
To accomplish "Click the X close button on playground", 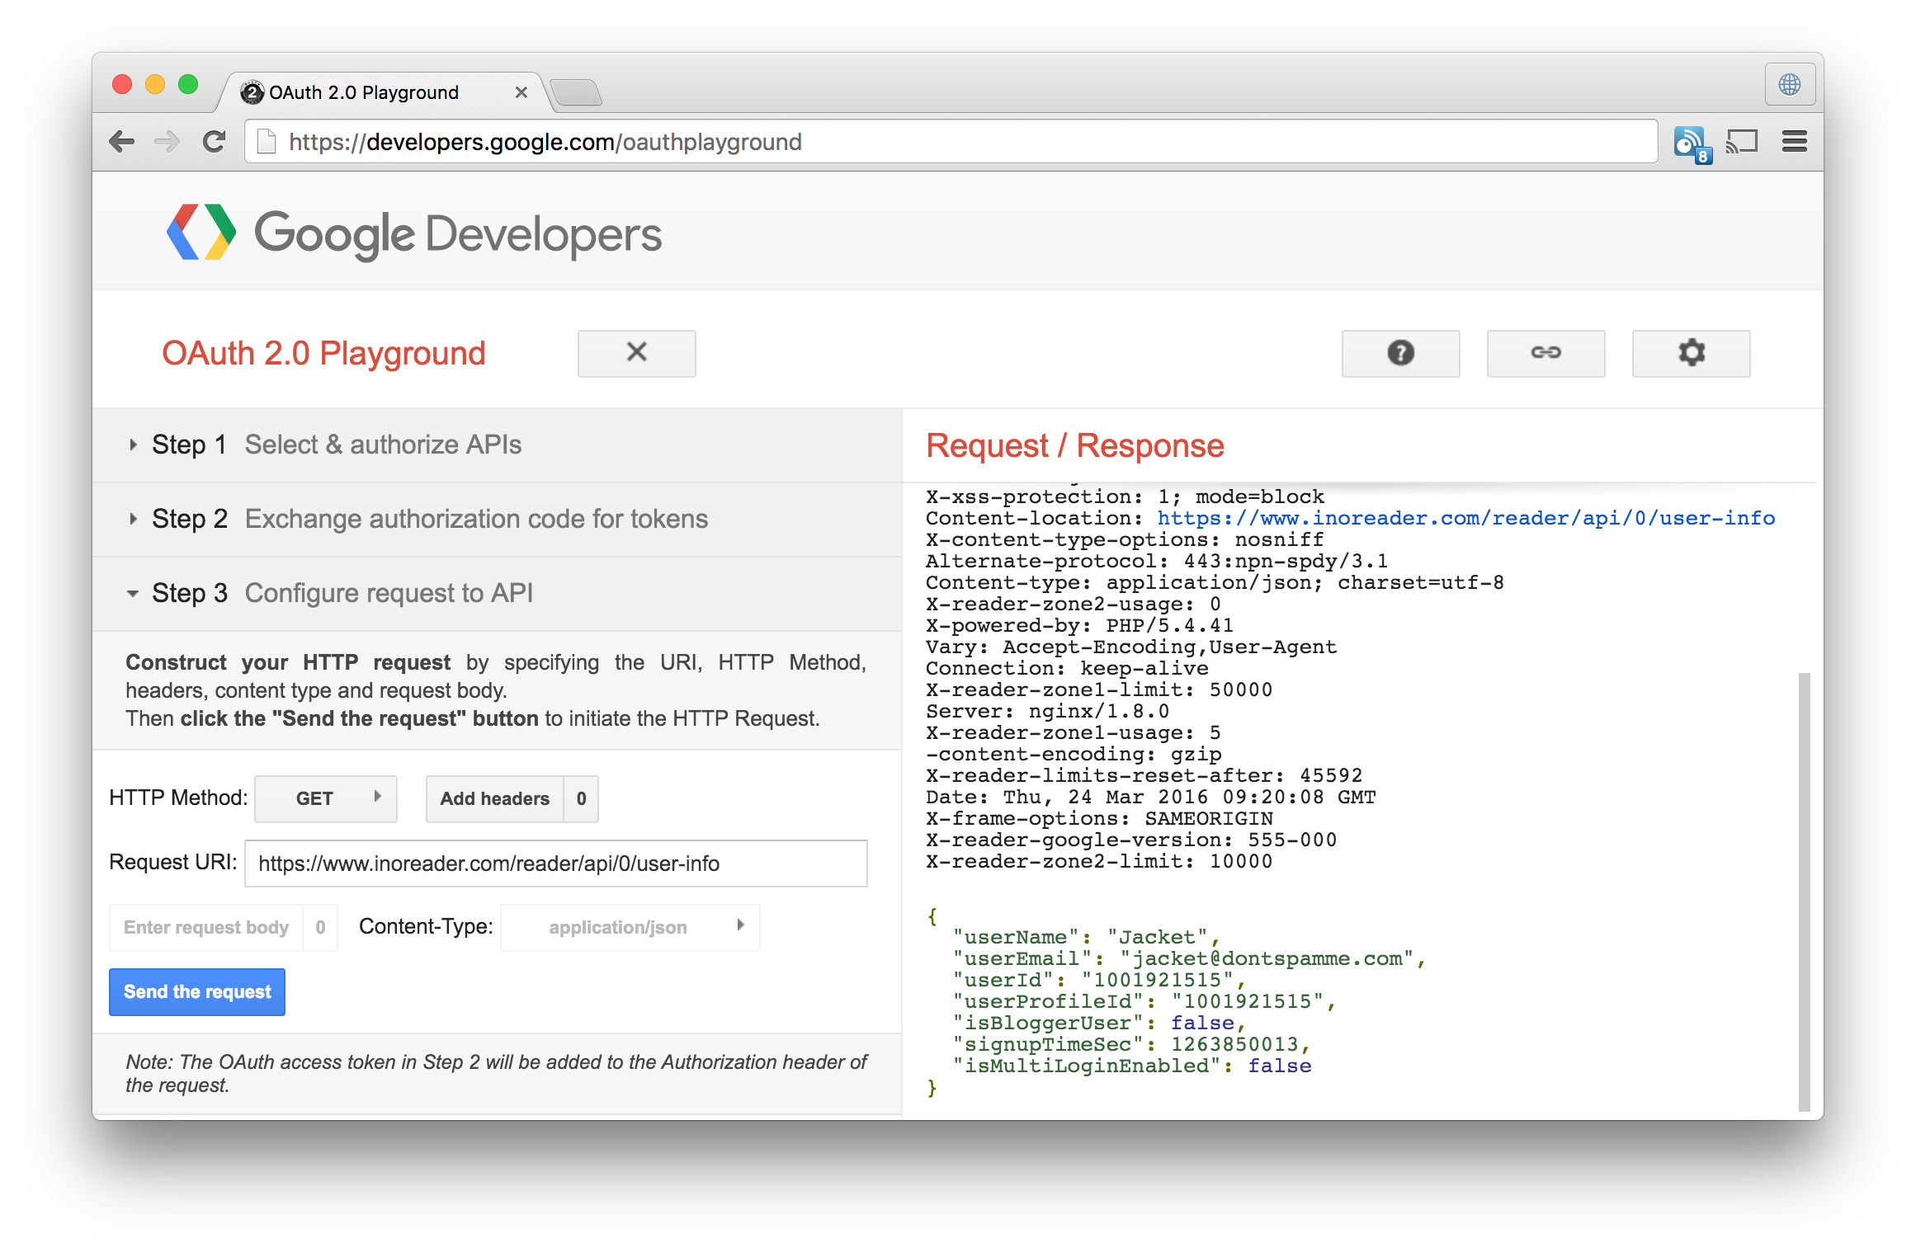I will pos(636,350).
